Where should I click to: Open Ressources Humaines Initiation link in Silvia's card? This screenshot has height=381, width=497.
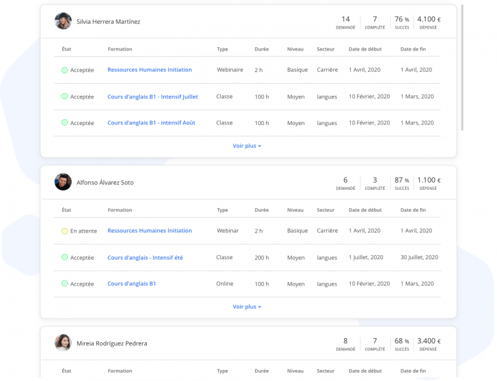click(149, 70)
